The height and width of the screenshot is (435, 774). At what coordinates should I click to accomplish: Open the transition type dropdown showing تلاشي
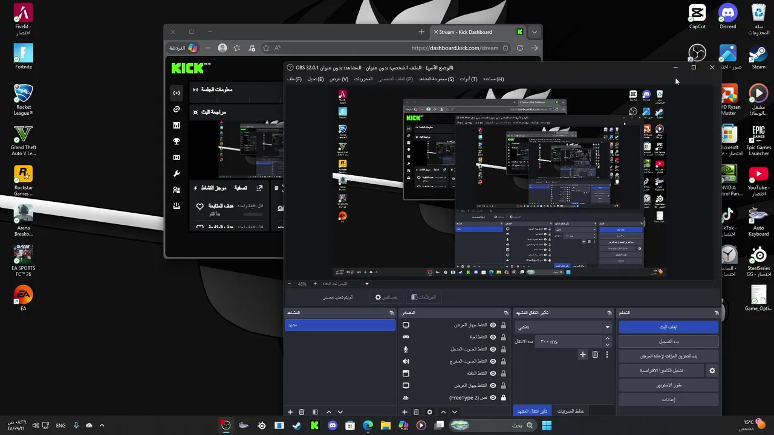click(564, 327)
